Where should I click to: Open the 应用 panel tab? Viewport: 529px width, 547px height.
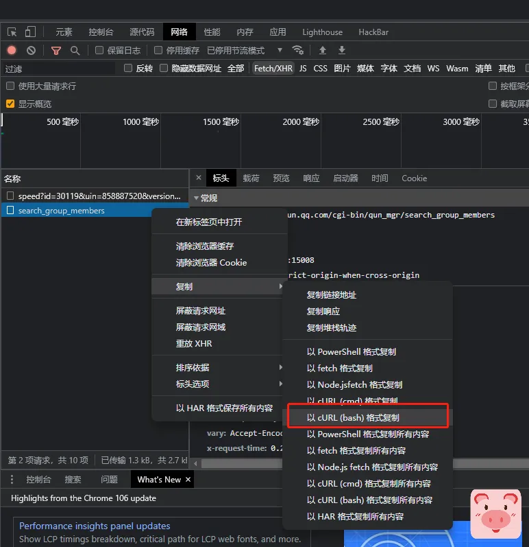[278, 32]
